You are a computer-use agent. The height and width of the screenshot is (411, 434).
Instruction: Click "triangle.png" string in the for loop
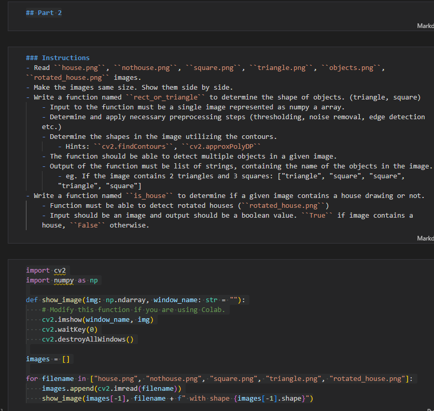(293, 379)
